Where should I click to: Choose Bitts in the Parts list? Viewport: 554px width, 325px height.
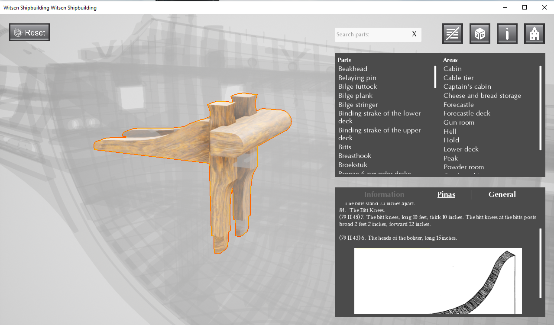coord(345,147)
